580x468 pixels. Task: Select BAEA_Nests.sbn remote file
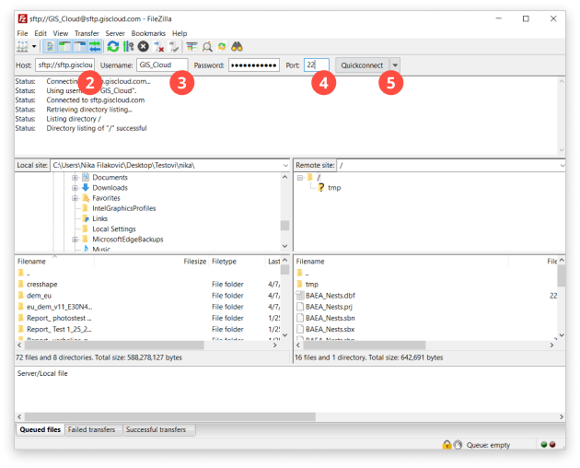[330, 318]
